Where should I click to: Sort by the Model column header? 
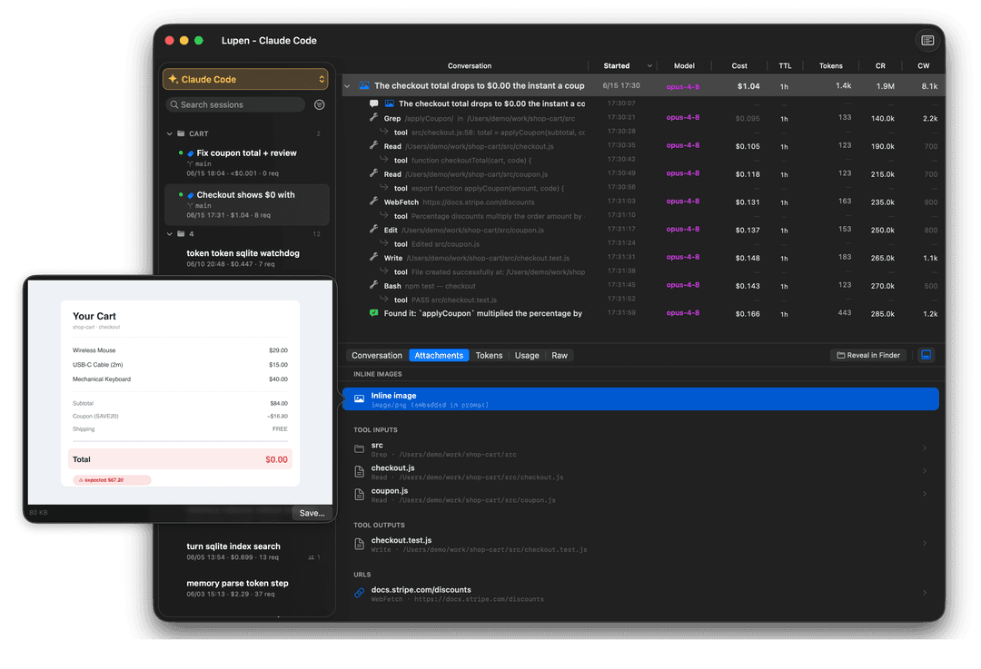click(x=684, y=65)
